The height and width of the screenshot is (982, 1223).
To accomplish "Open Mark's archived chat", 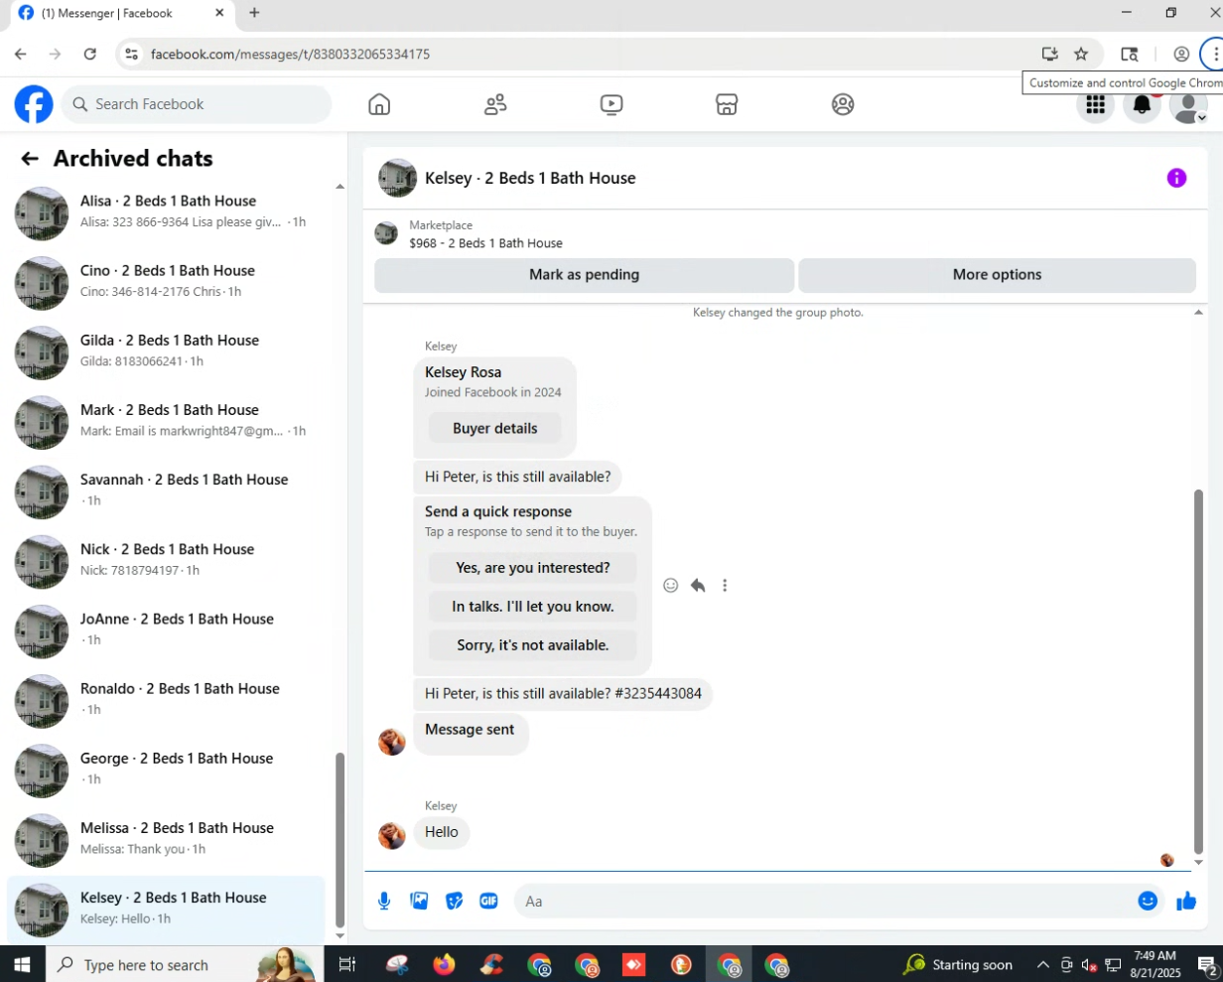I will (166, 421).
